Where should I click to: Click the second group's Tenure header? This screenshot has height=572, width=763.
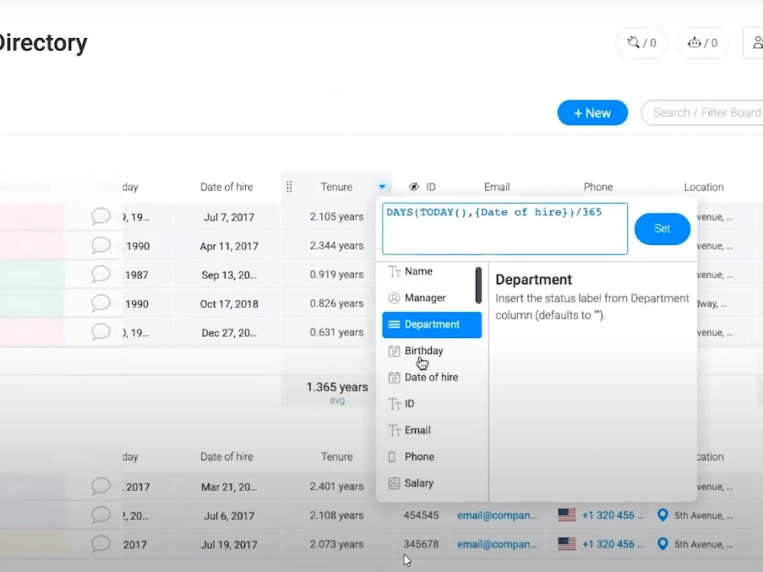(x=336, y=457)
